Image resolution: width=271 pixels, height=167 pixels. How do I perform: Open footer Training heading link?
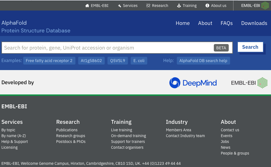[121, 122]
